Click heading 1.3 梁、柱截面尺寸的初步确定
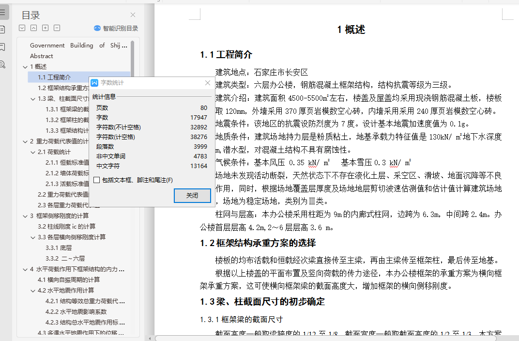Image resolution: width=519 pixels, height=341 pixels. click(262, 302)
